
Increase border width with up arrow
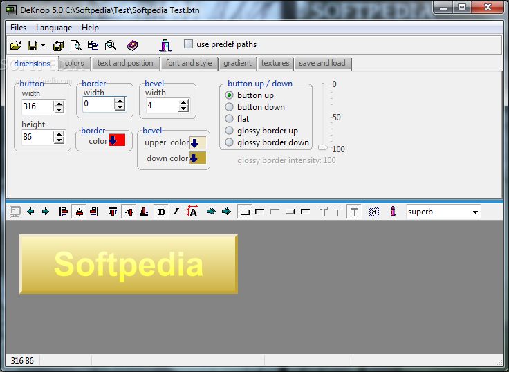[120, 101]
